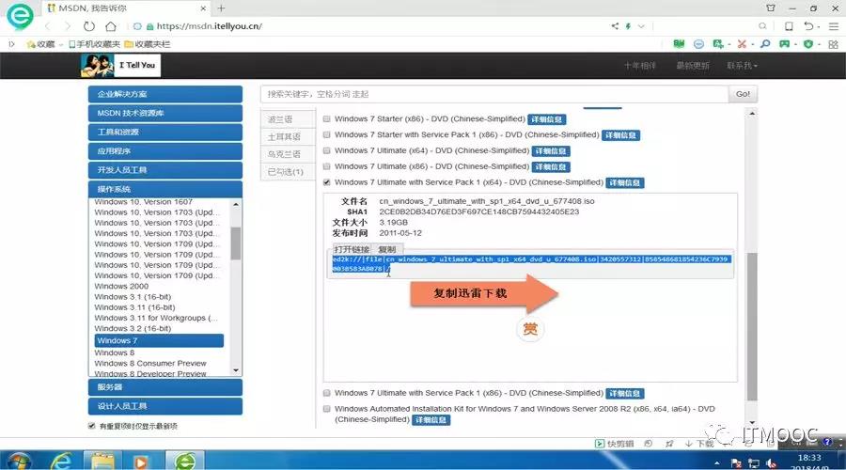846x470 pixels.
Task: Click the search magnifier in address bar
Action: [x=762, y=26]
